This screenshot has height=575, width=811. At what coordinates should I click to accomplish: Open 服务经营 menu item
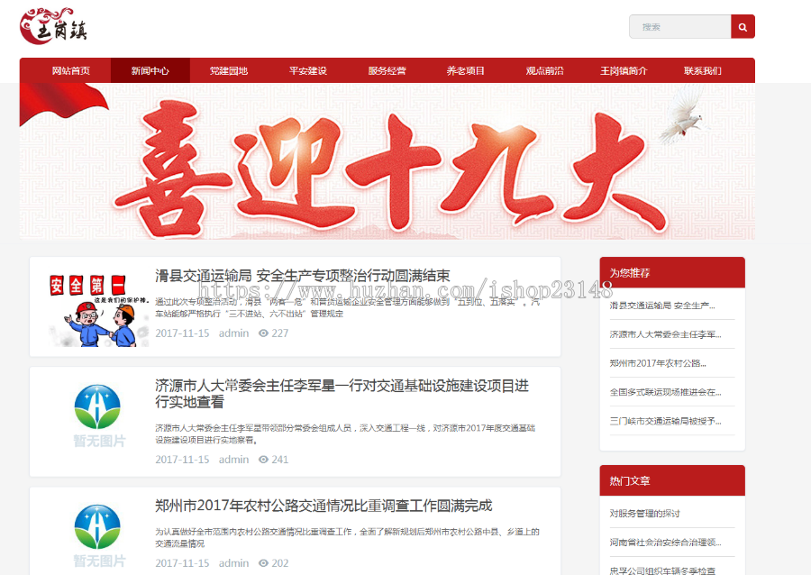click(387, 71)
